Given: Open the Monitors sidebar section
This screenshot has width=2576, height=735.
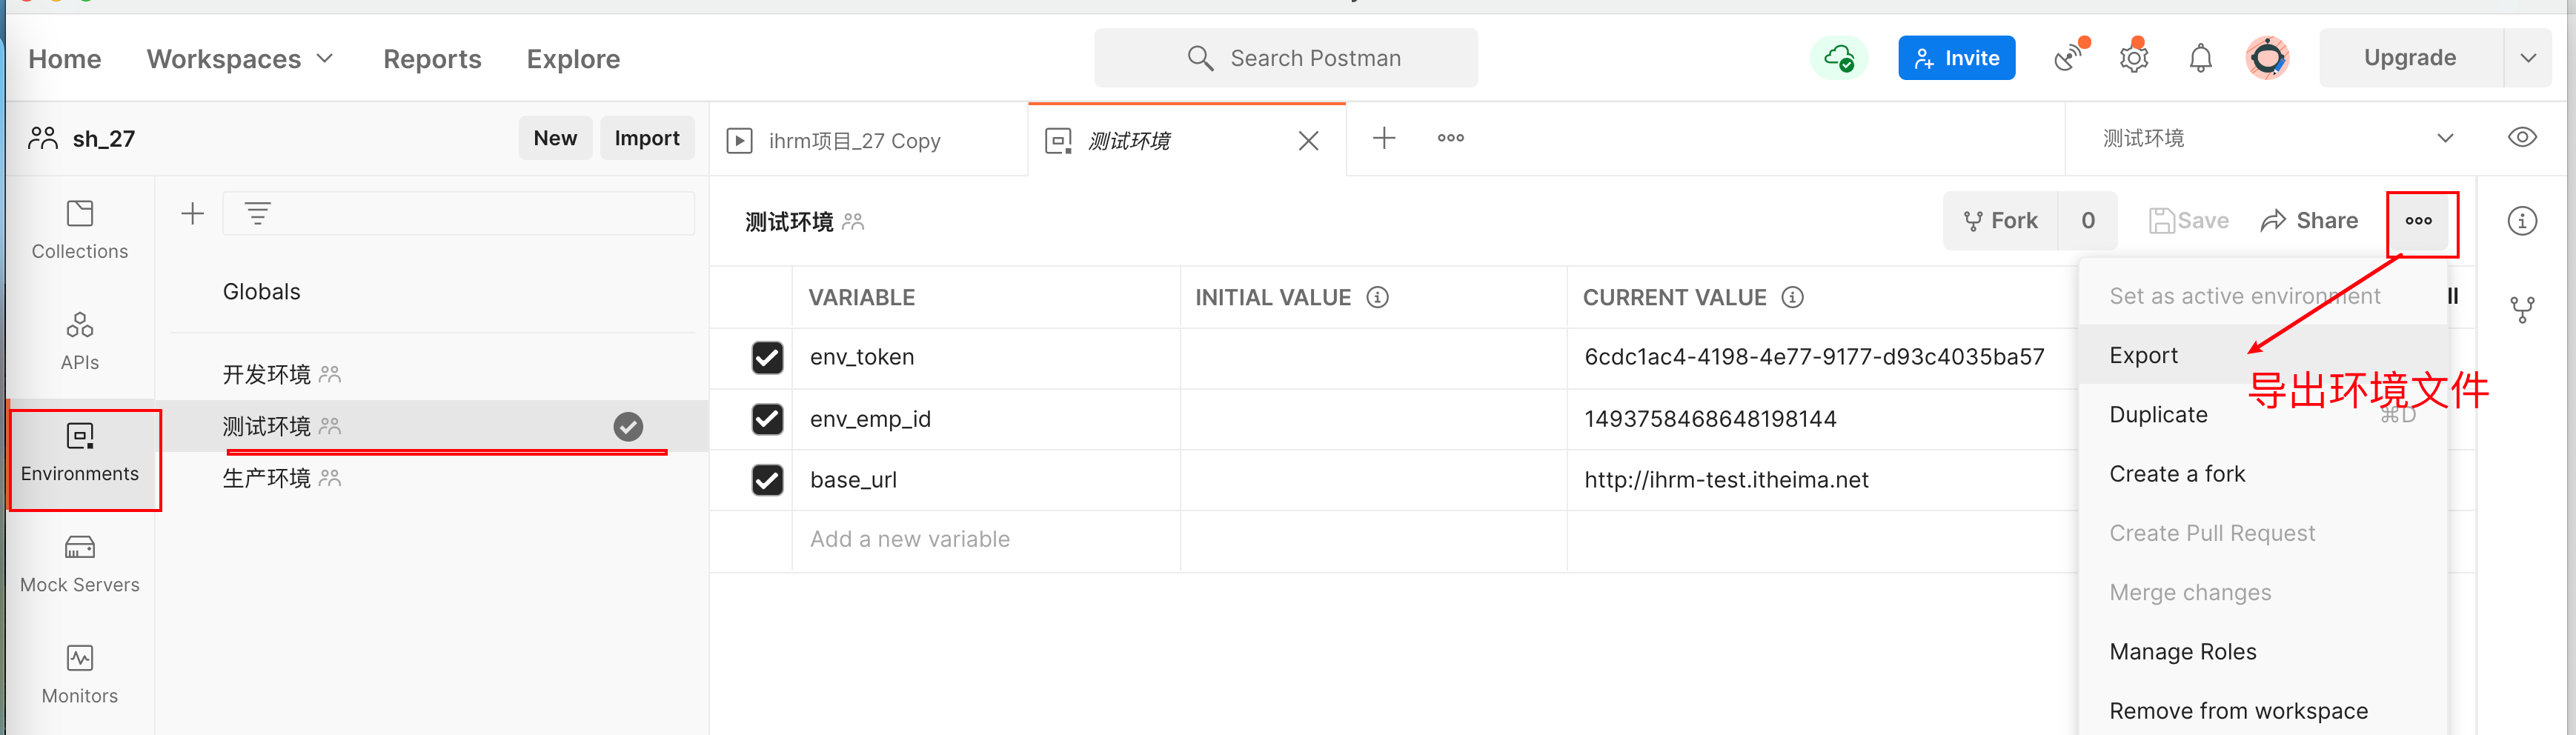Looking at the screenshot, I should click(x=80, y=675).
